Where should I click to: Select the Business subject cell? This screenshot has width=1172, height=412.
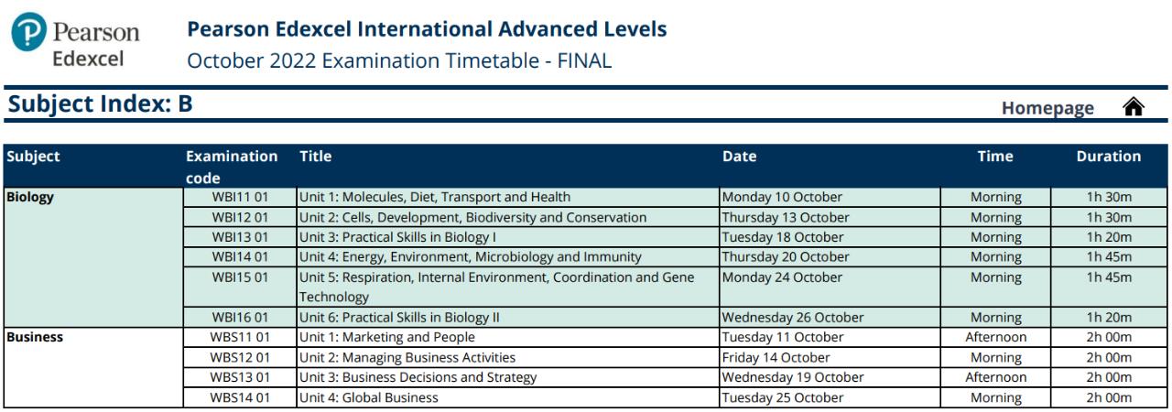[x=92, y=367]
